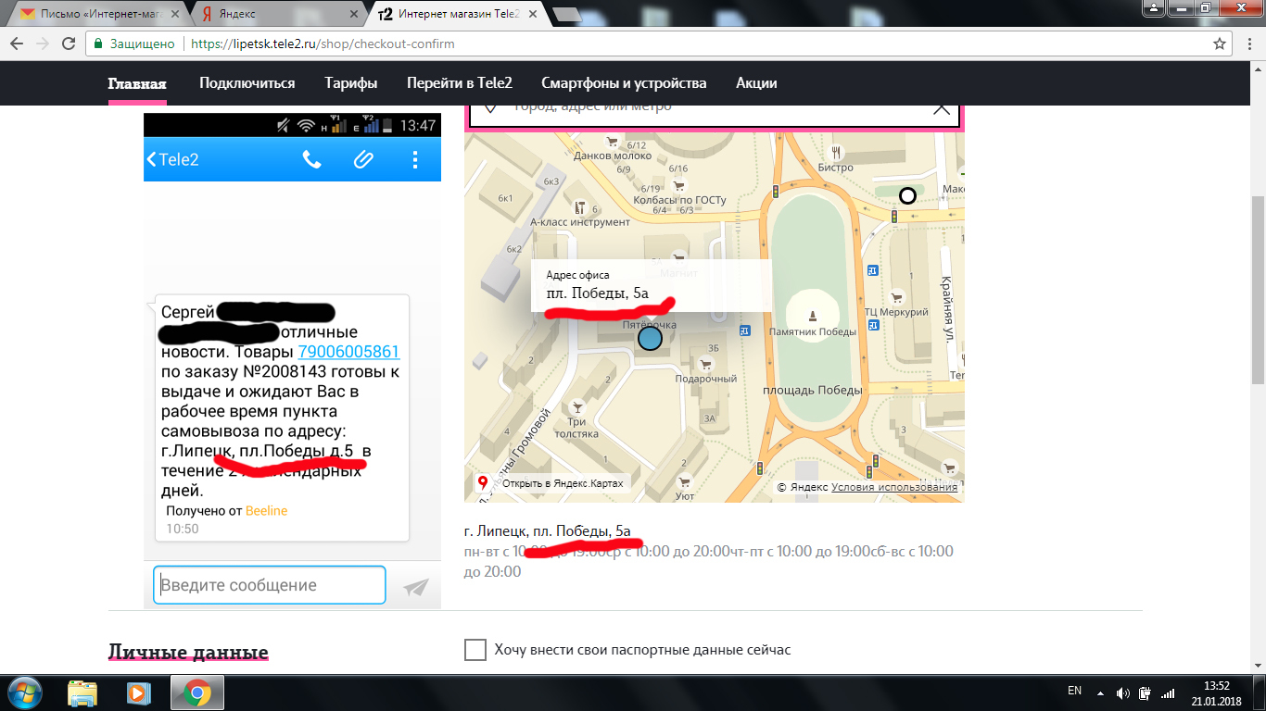Click the 'Магнит' store label on the map
The height and width of the screenshot is (711, 1266).
pyautogui.click(x=679, y=273)
